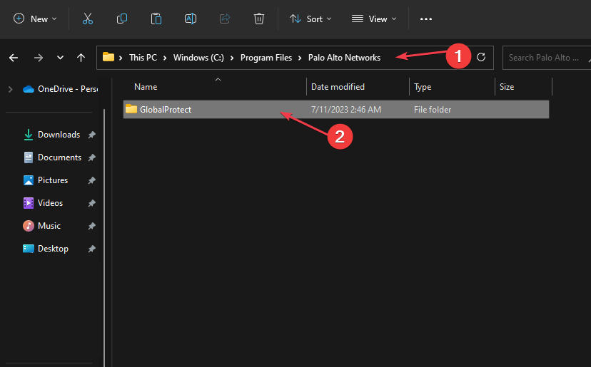
Task: Click the navigation pane scrollbar
Action: (x=103, y=237)
